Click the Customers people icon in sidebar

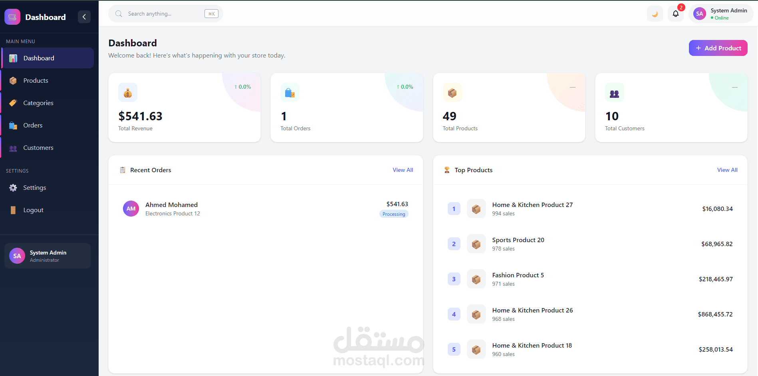[x=13, y=148]
